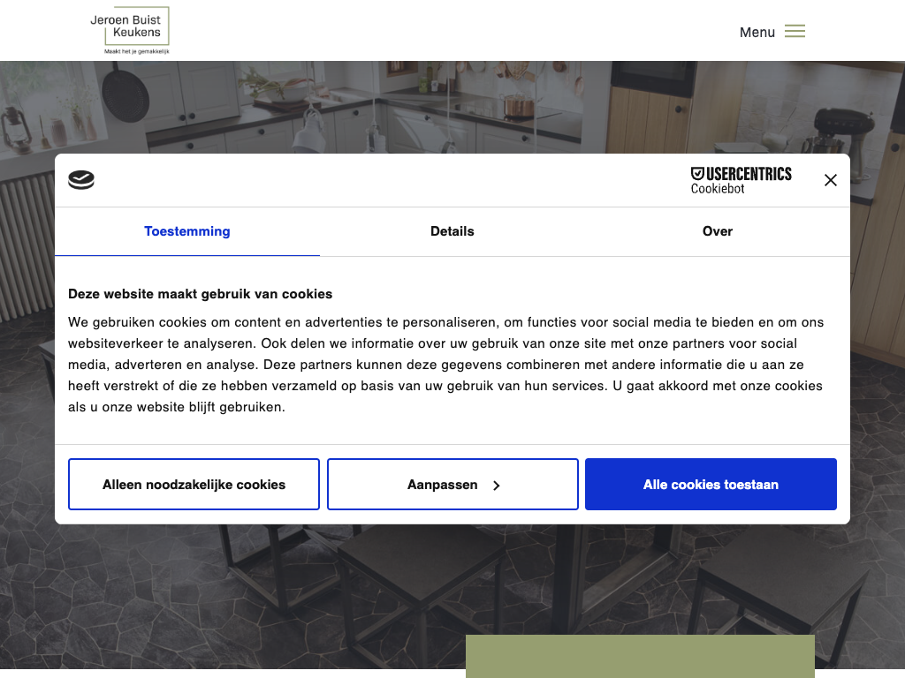Click the cookie notice heading

201,294
